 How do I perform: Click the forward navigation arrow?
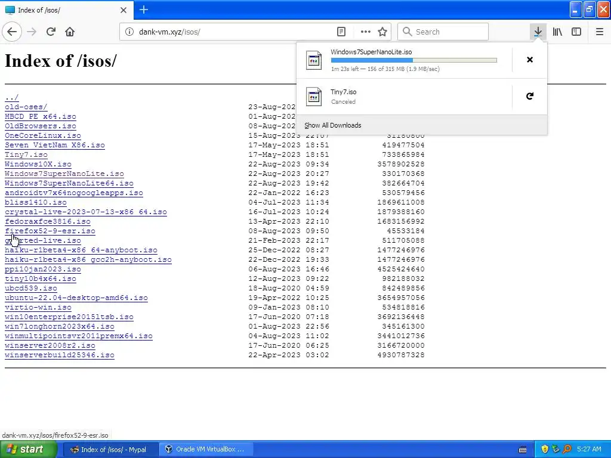click(32, 32)
